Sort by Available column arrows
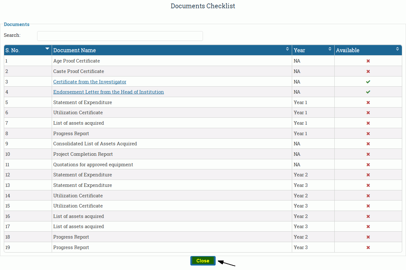Screen dimensions: 406x270 [x=397, y=49]
